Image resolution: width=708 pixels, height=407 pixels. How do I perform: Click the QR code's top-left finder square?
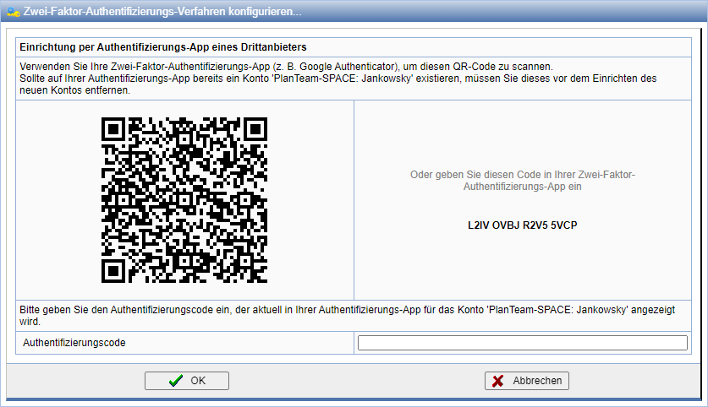click(x=116, y=131)
